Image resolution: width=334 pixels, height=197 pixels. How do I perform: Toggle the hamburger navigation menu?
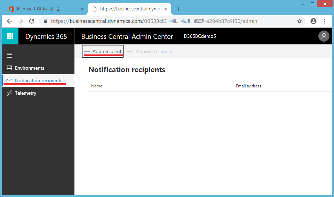[9, 55]
